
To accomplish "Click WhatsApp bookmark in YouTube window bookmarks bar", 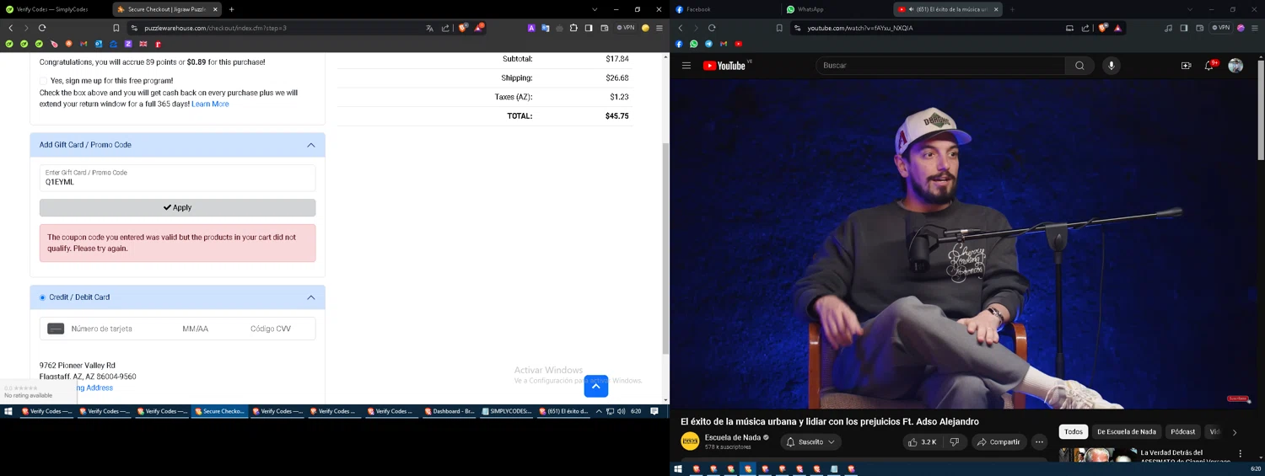I will (x=694, y=44).
